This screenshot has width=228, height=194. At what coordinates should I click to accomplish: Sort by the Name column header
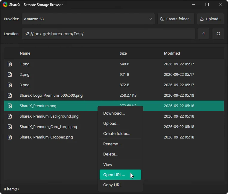coord(25,53)
